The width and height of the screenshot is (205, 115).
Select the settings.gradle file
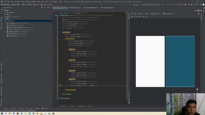point(16,34)
